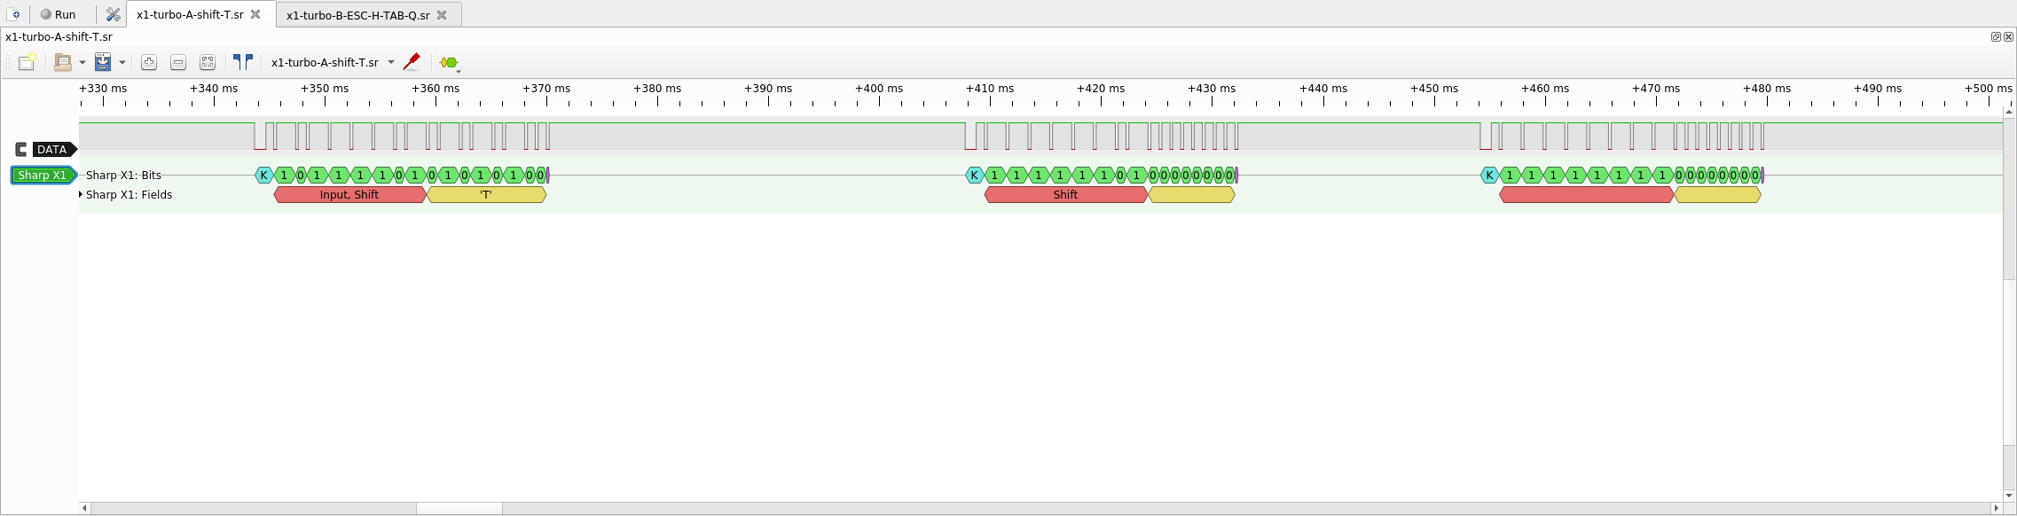Click the zoom in icon
The image size is (2017, 516).
pyautogui.click(x=149, y=62)
